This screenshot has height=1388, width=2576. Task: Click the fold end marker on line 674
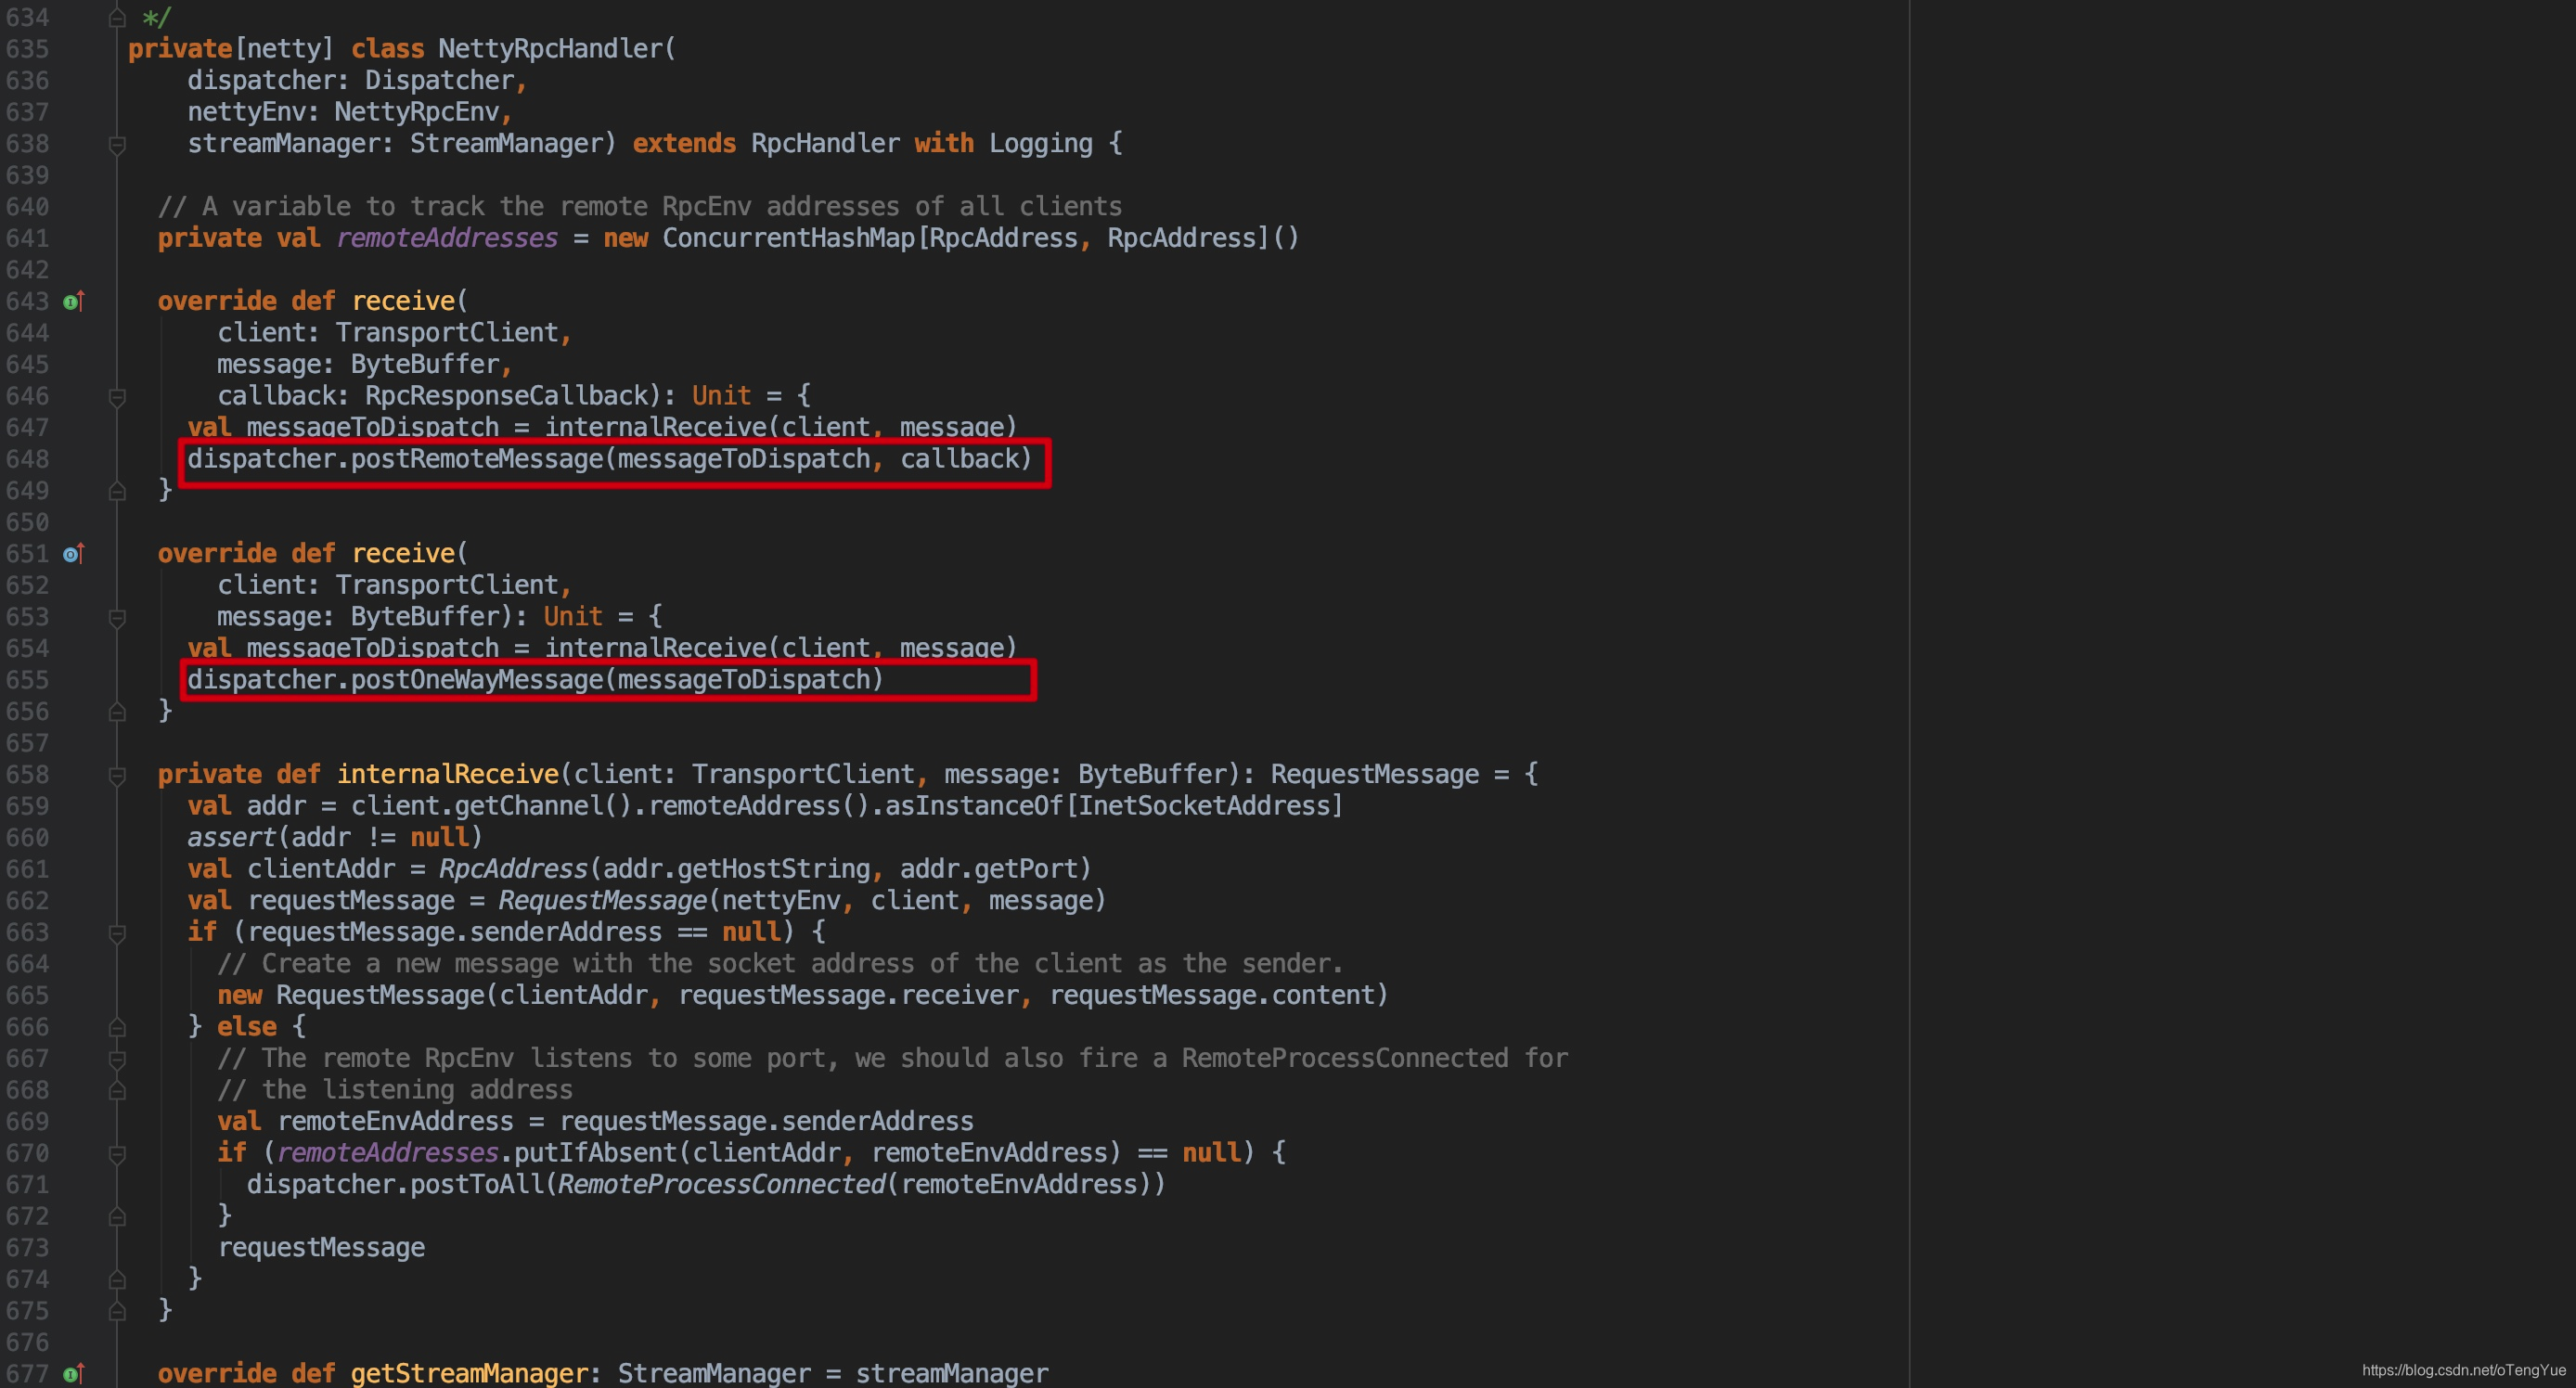pos(117,1280)
